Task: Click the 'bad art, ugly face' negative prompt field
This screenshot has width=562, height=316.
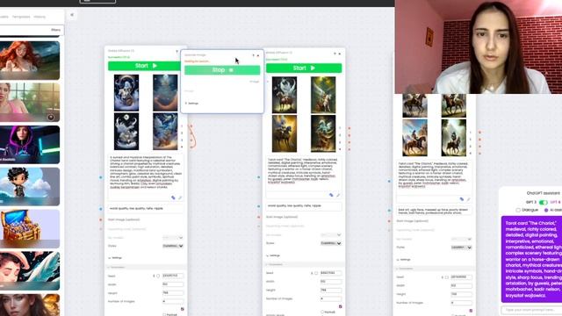Action: 434,211
